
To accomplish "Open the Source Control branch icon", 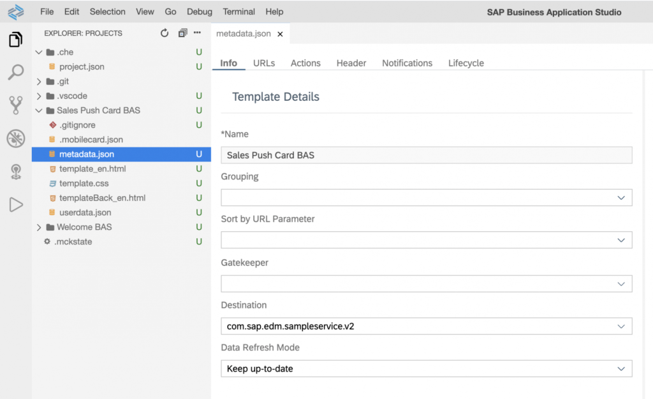I will (x=15, y=105).
